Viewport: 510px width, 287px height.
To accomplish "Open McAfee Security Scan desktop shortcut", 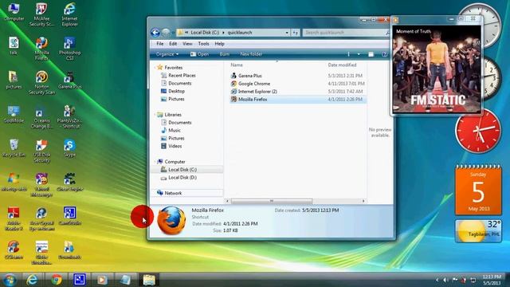I will coord(41,14).
